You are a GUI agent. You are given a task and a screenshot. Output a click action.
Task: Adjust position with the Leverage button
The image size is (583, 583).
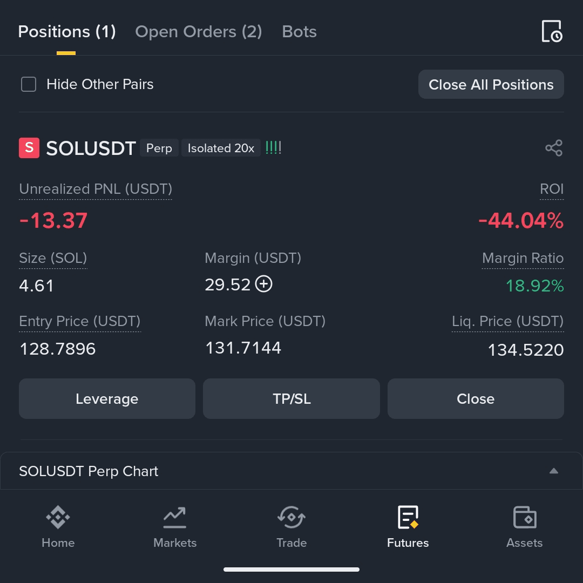107,398
